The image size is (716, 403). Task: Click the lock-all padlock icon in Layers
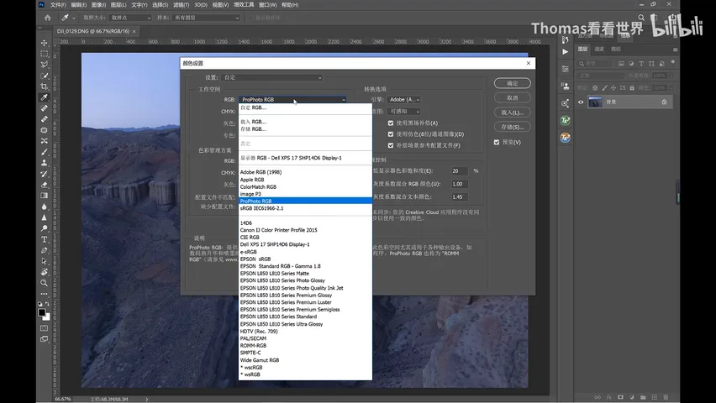pos(632,87)
